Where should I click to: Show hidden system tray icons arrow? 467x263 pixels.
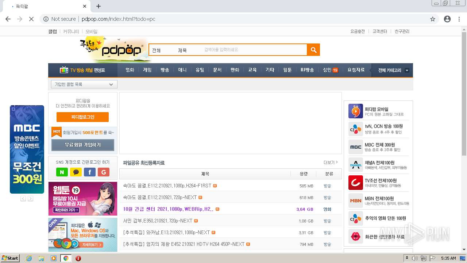click(407, 258)
